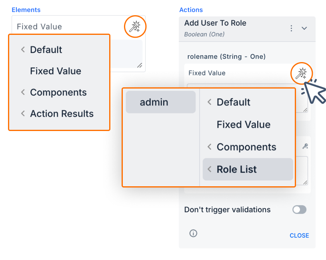The image size is (326, 260).
Task: Select Fixed Value in the menu containing Role List
Action: pyautogui.click(x=244, y=125)
